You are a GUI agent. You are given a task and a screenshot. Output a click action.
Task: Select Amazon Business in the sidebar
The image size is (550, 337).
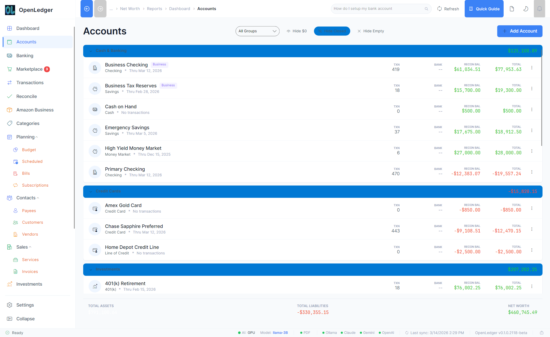pos(35,110)
